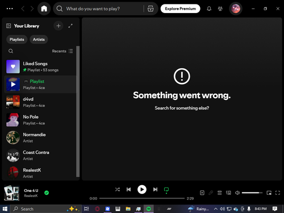This screenshot has height=213, width=284.
Task: Open Coast Contra artist page
Action: pos(40,155)
